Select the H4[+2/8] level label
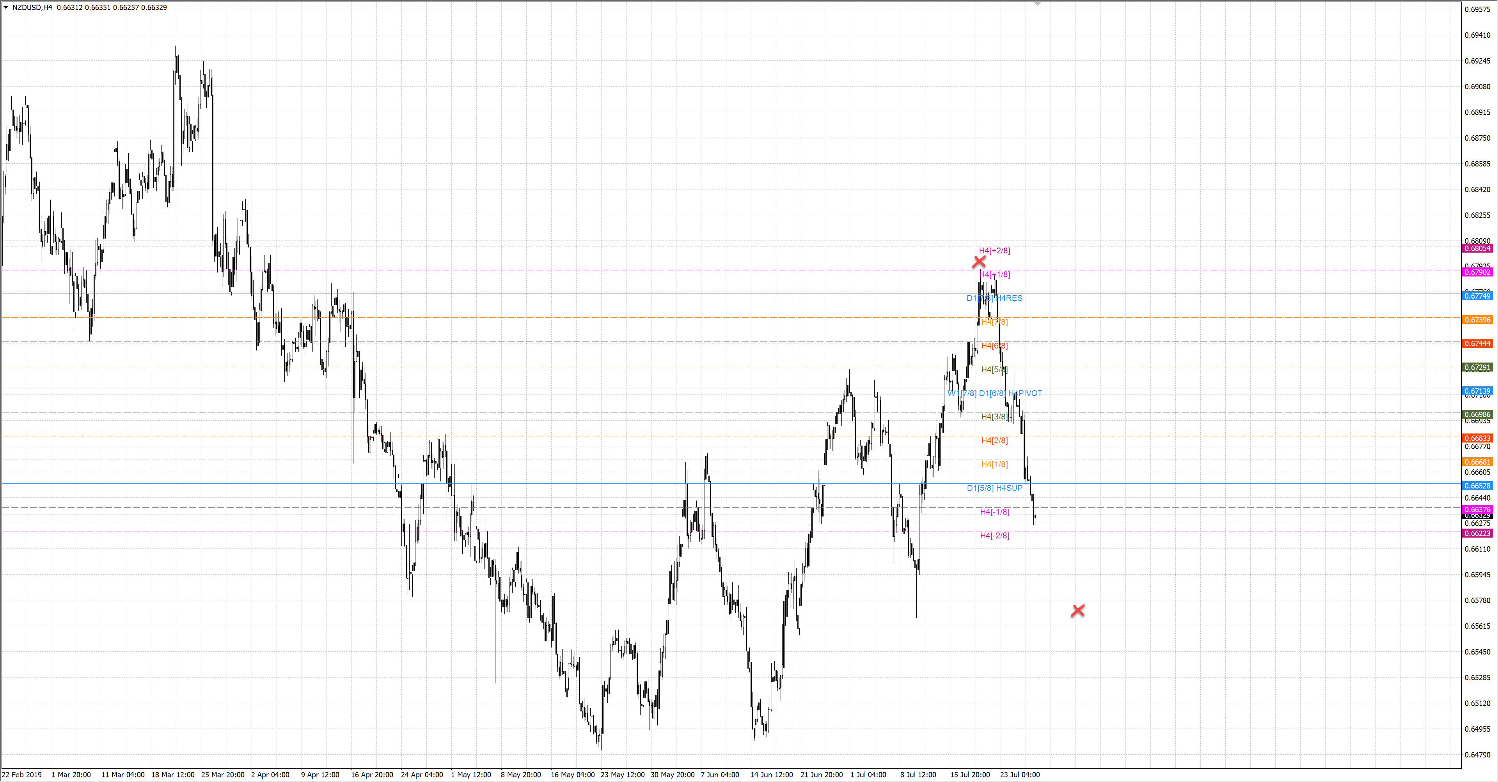Image resolution: width=1498 pixels, height=782 pixels. pos(994,250)
